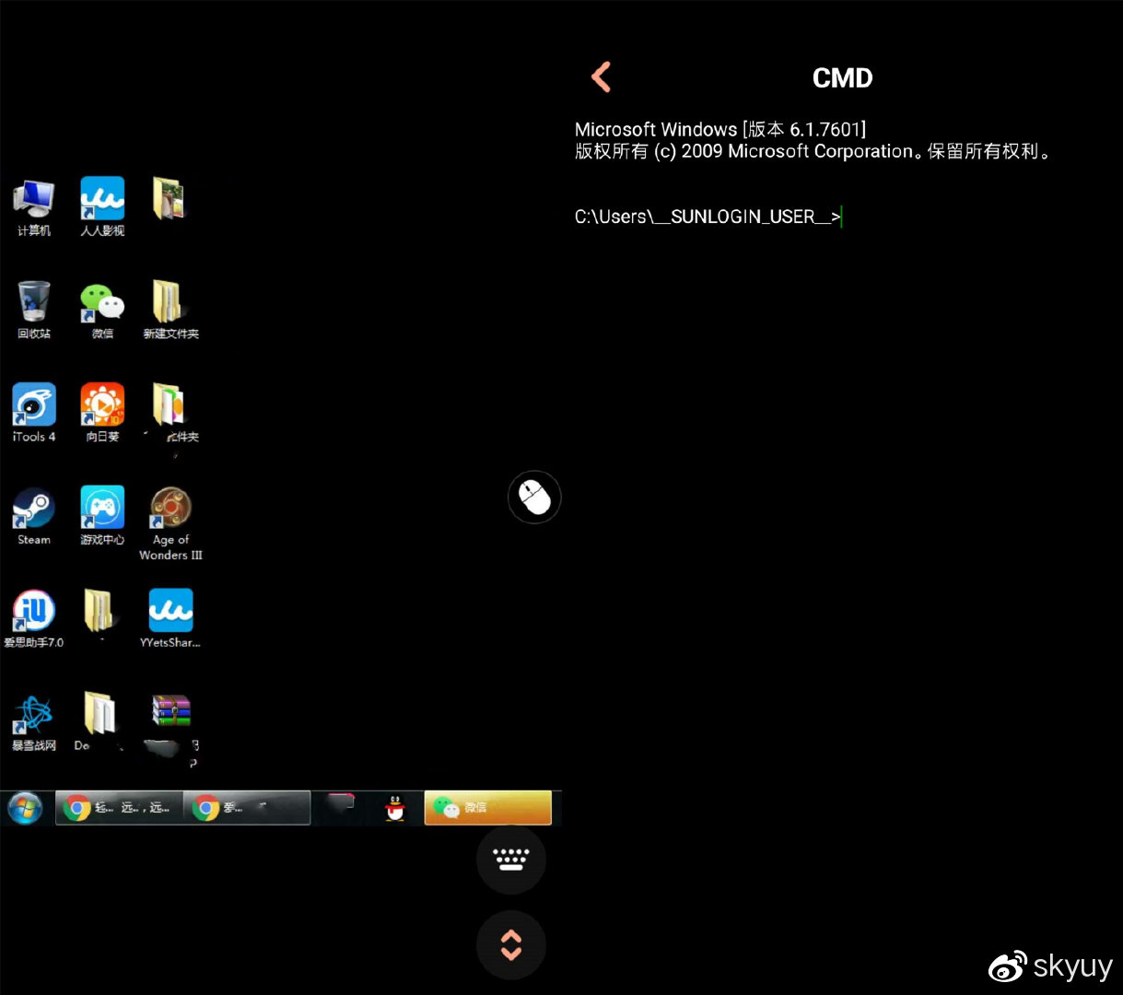Click the Windows Start orb
1123x995 pixels.
point(25,808)
